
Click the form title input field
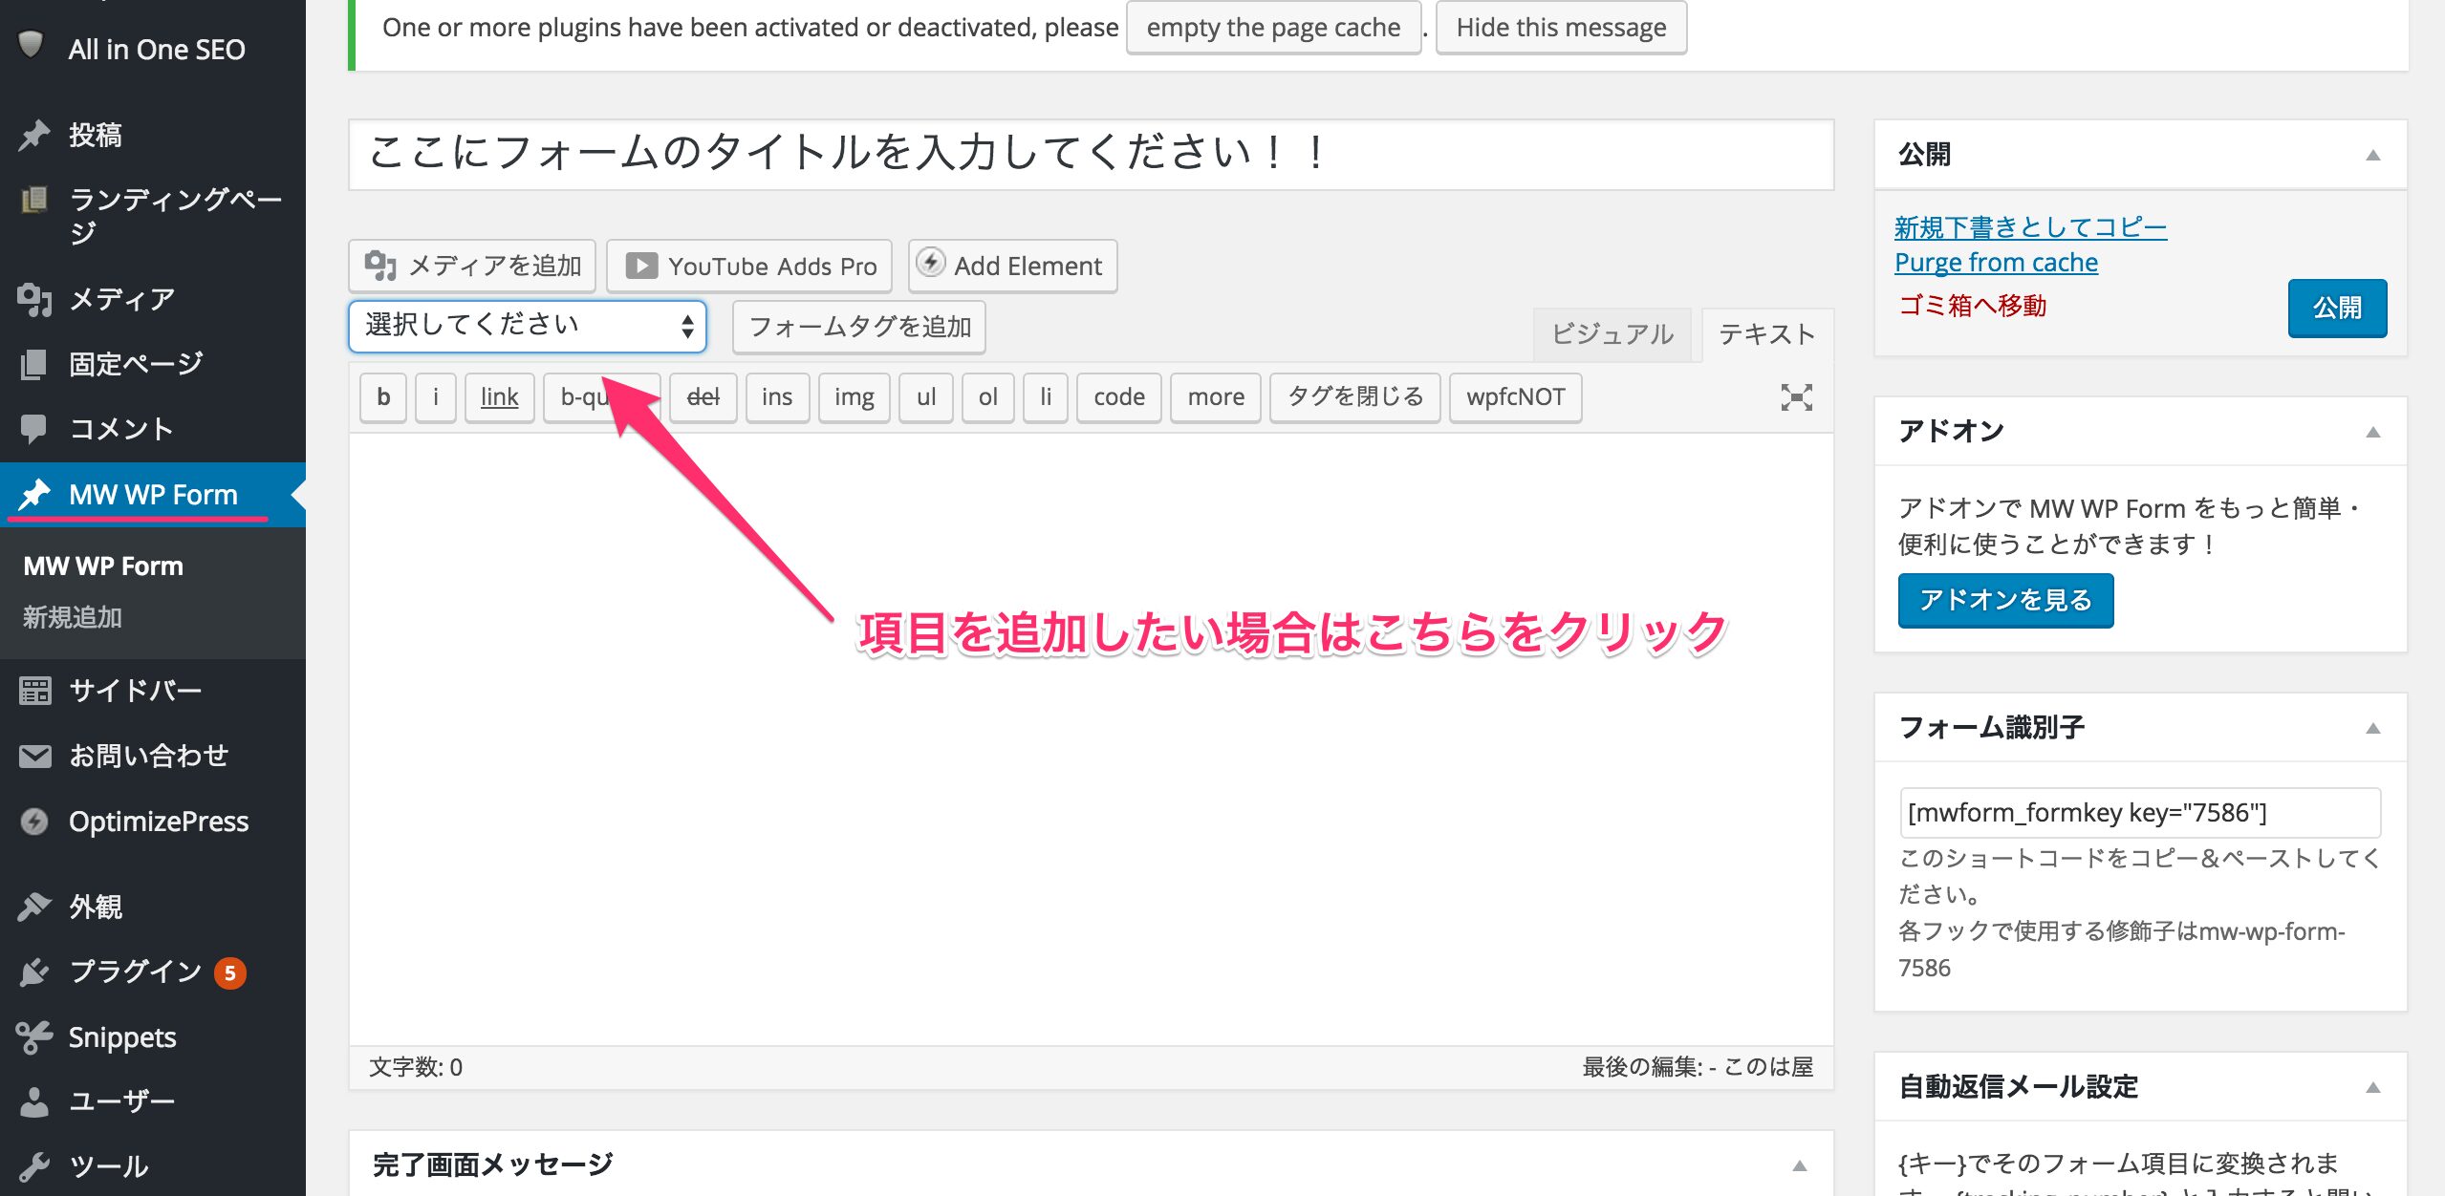pos(1090,154)
